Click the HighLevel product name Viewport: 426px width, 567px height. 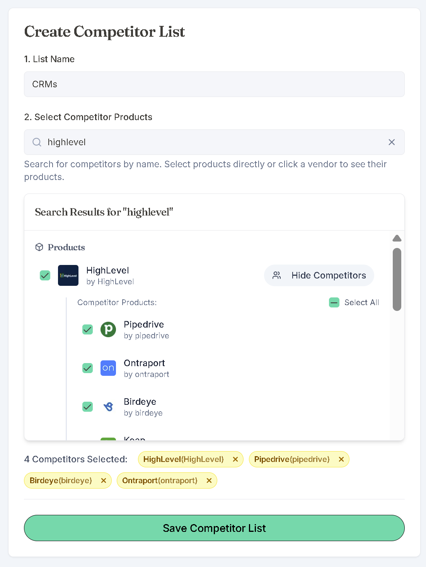coord(107,270)
